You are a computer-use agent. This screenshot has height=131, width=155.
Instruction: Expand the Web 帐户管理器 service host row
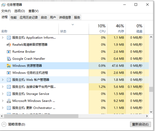click(x=3, y=80)
